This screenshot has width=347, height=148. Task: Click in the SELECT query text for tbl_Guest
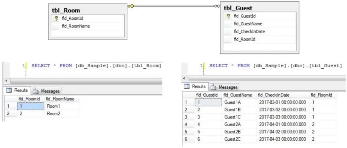click(x=276, y=66)
